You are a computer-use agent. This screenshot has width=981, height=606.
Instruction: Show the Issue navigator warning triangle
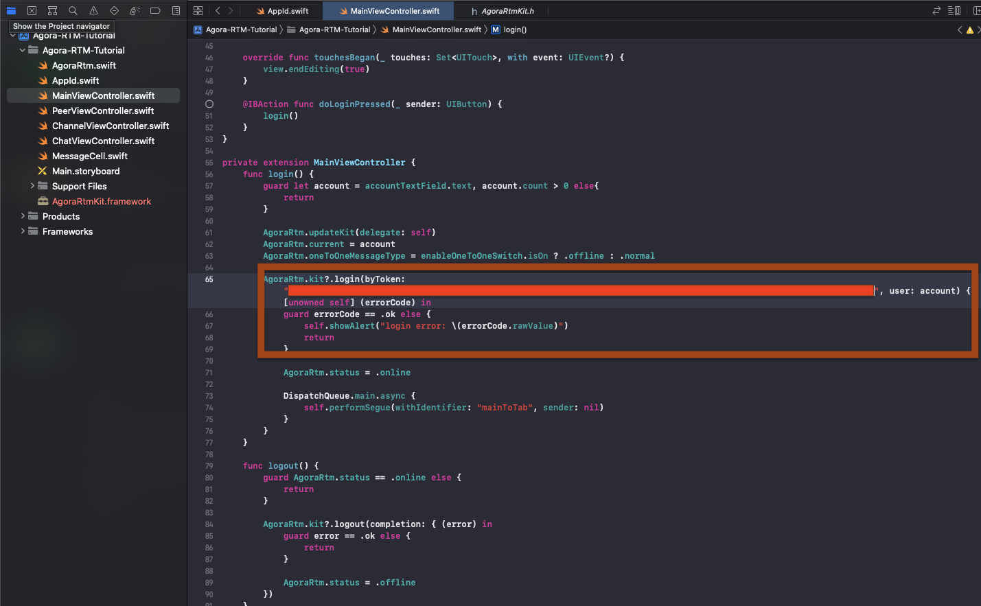pos(93,10)
